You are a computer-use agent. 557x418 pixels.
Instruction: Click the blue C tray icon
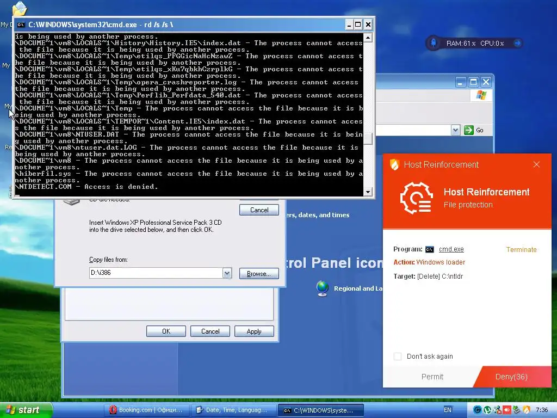pyautogui.click(x=478, y=410)
